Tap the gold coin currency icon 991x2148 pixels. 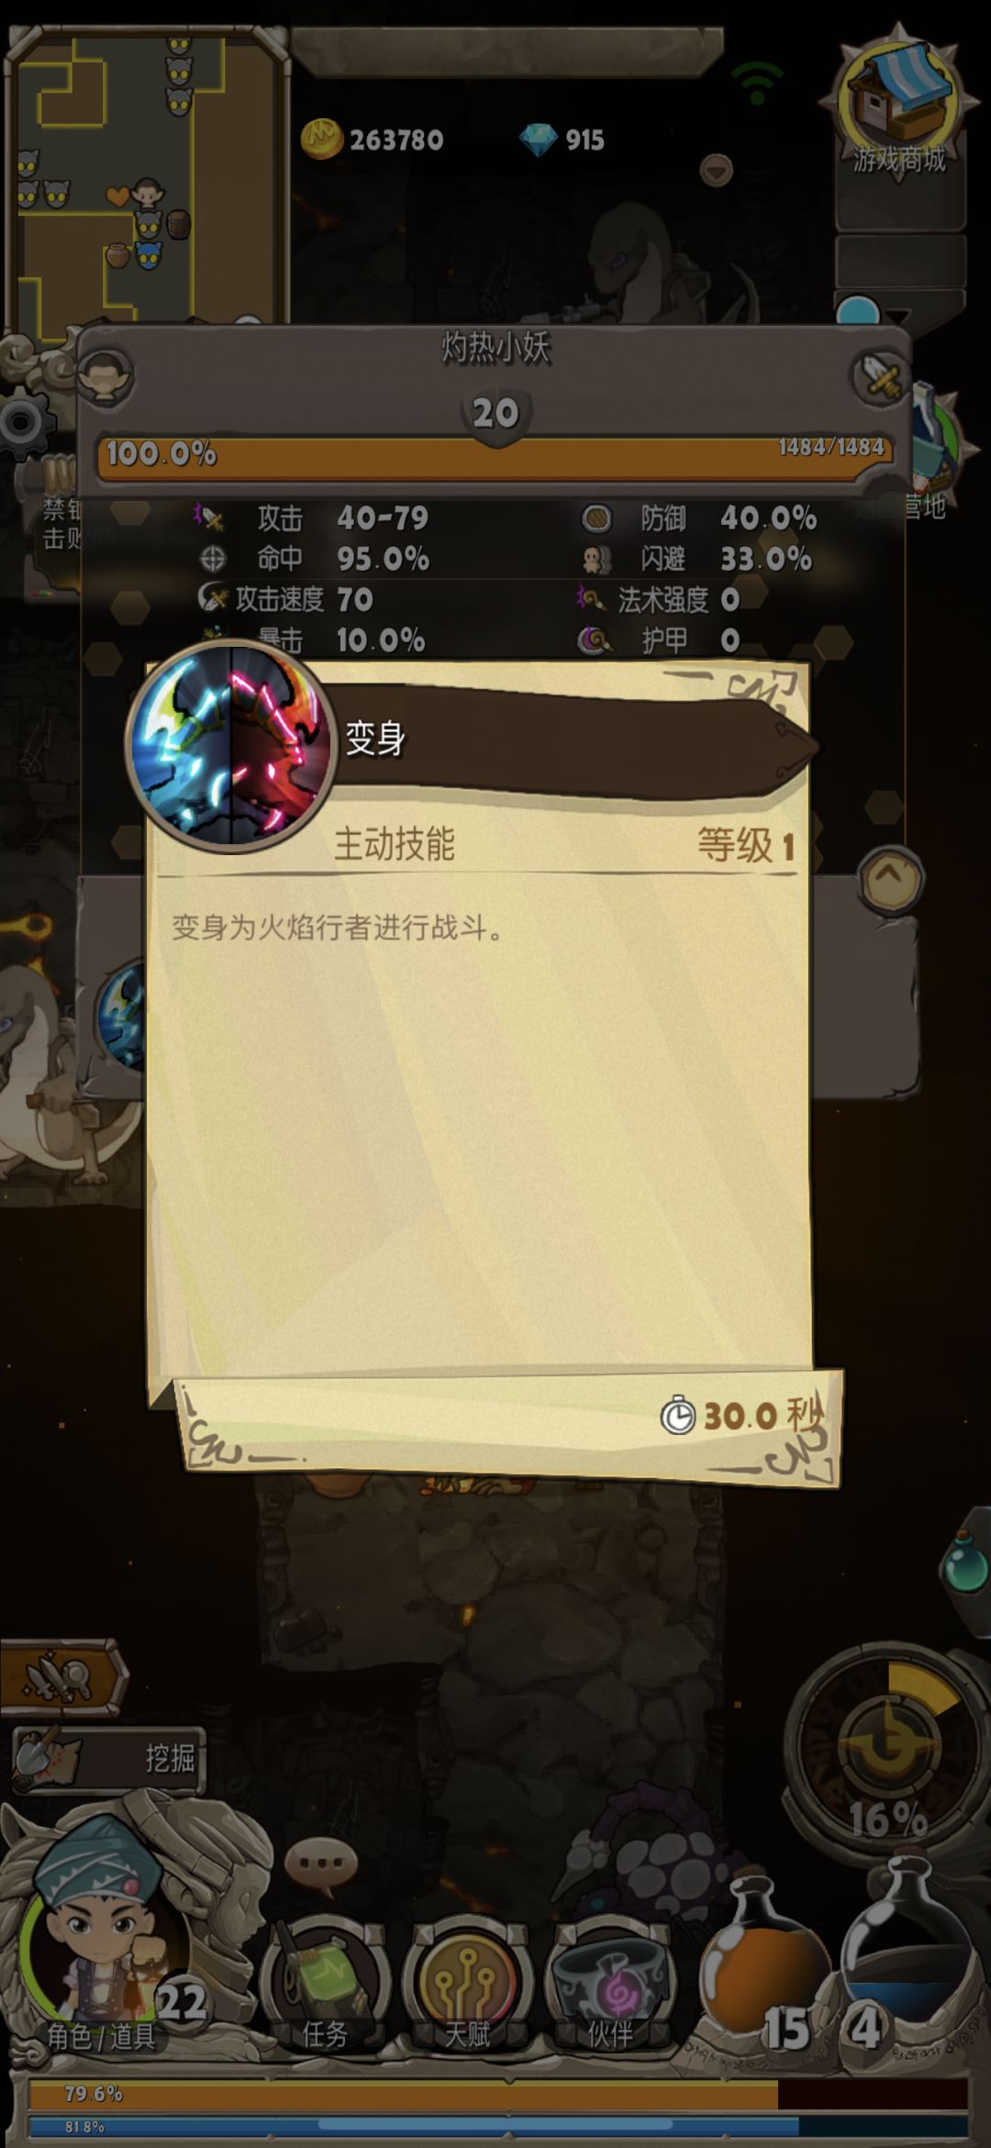click(x=322, y=139)
